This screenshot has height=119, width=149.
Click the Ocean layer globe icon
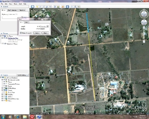pos(6,90)
